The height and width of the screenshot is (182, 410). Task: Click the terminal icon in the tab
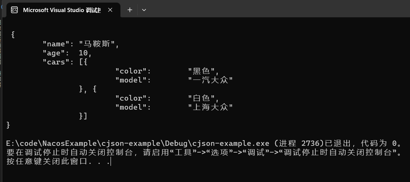(x=14, y=10)
